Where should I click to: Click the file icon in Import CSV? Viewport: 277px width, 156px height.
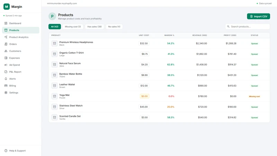(x=251, y=16)
